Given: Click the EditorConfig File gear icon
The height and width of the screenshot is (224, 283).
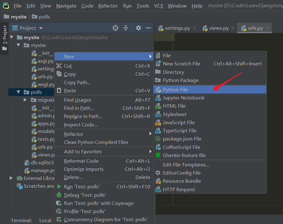Looking at the screenshot, I should [x=158, y=173].
